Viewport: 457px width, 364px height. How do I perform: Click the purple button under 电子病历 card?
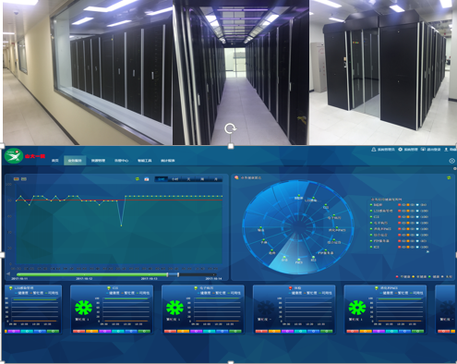(196, 332)
